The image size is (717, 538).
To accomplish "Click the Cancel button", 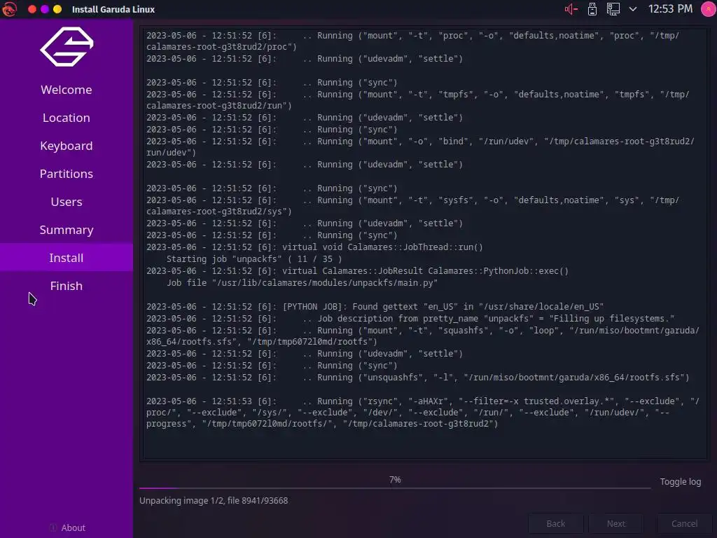I will point(684,524).
